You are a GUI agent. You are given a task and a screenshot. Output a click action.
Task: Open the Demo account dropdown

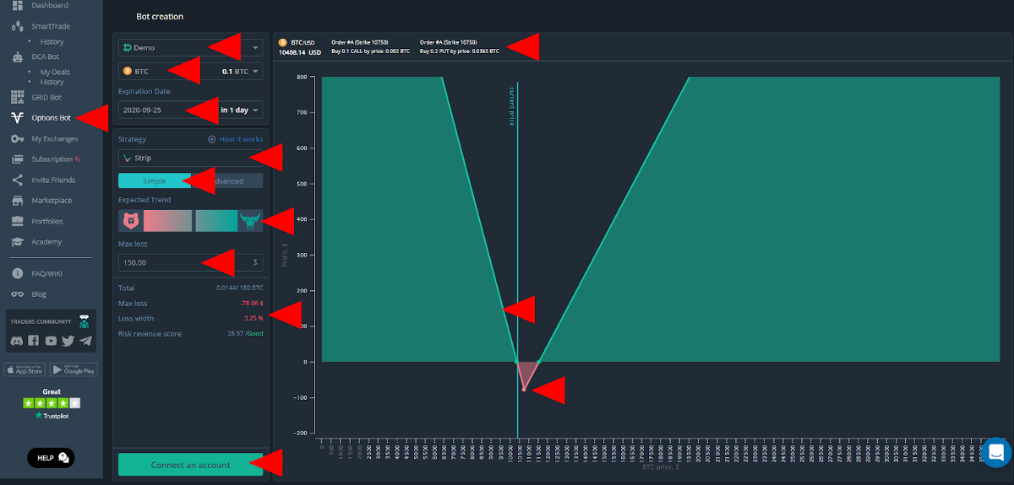[x=190, y=48]
